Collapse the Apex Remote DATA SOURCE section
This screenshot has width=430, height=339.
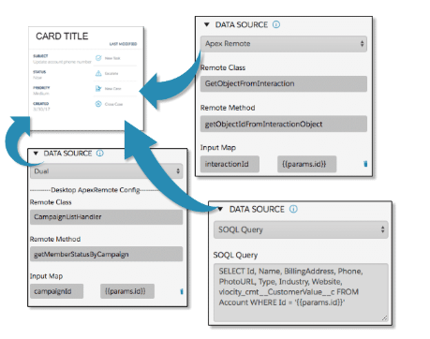coord(207,24)
